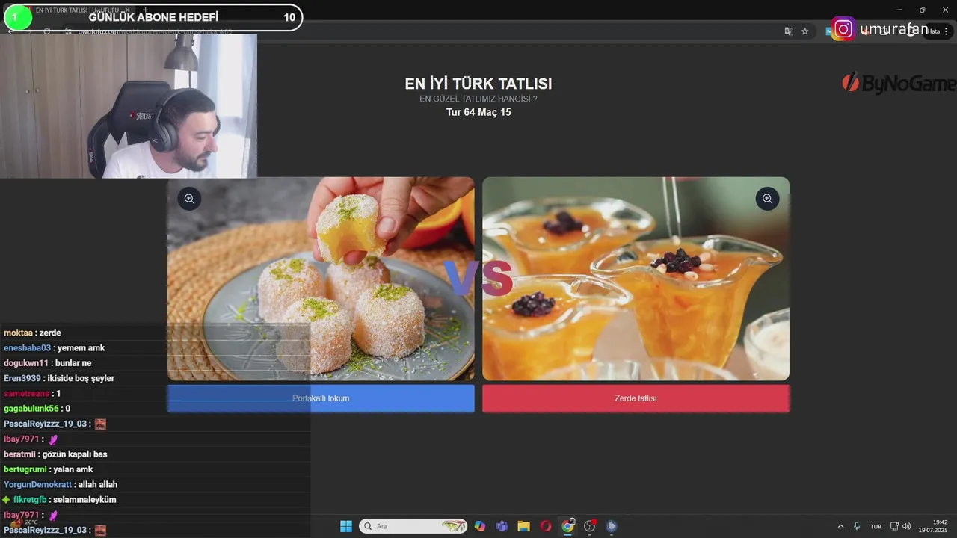Open Copilot from the taskbar
957x538 pixels.
tap(480, 526)
